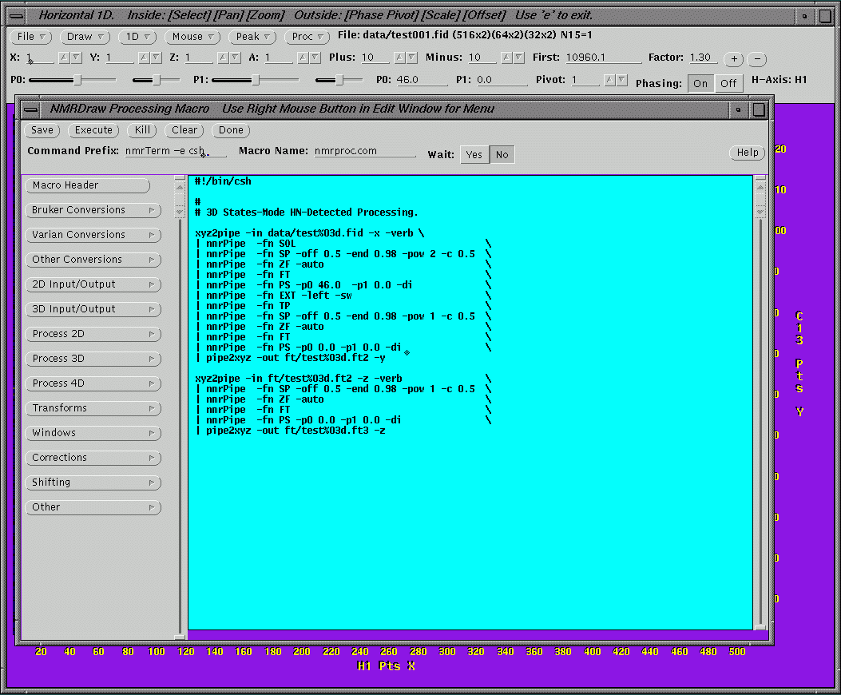Screen dimensions: 841x695
Task: Increase the Minus value using up arrow
Action: point(506,57)
